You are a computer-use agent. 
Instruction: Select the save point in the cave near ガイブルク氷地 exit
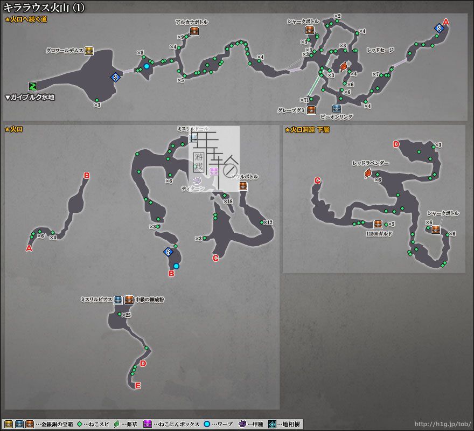(x=115, y=77)
